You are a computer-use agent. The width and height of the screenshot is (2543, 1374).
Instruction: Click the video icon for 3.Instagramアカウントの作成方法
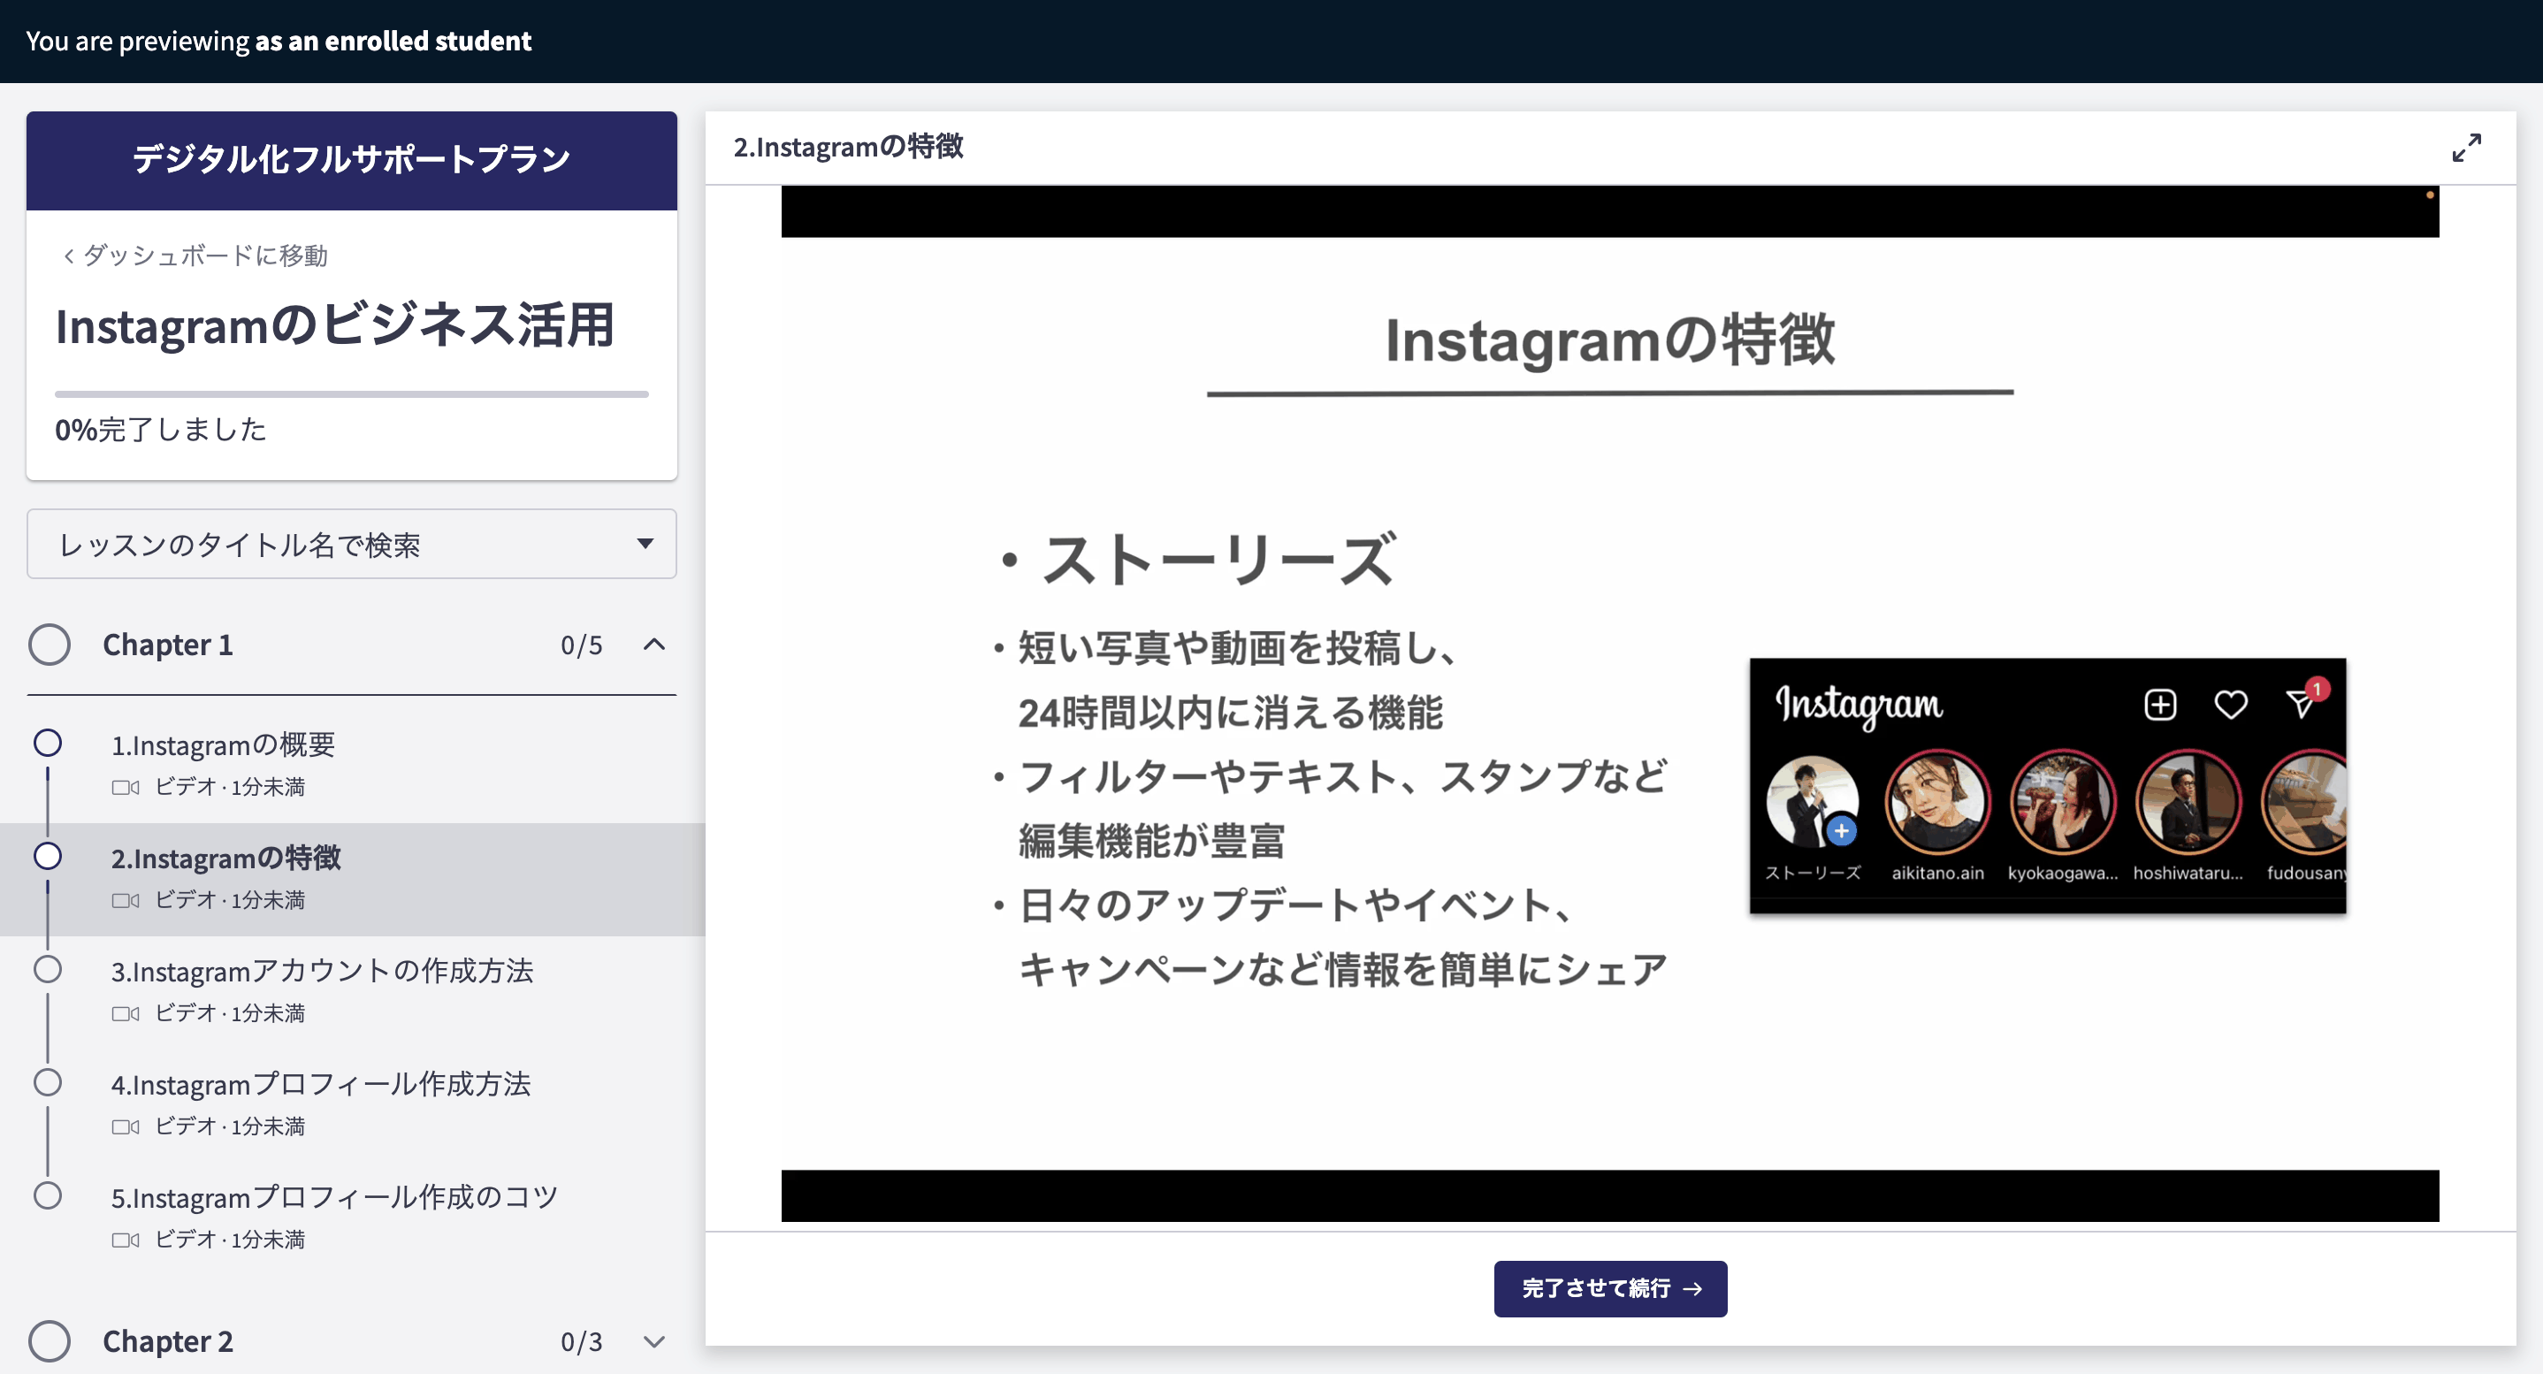click(126, 1014)
